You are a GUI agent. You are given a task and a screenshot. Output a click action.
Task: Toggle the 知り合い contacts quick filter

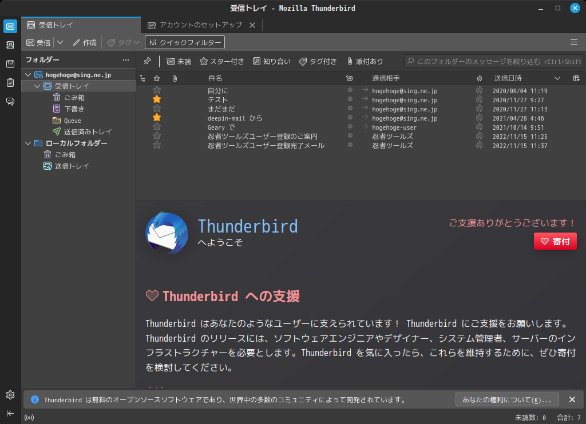click(x=272, y=61)
